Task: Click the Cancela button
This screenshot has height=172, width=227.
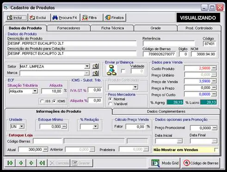Action: pyautogui.click(x=59, y=163)
